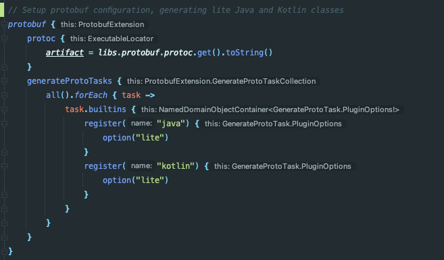This screenshot has width=444, height=260.
Task: Click the fold-end marker closing the kotlin register block
Action: click(x=4, y=194)
